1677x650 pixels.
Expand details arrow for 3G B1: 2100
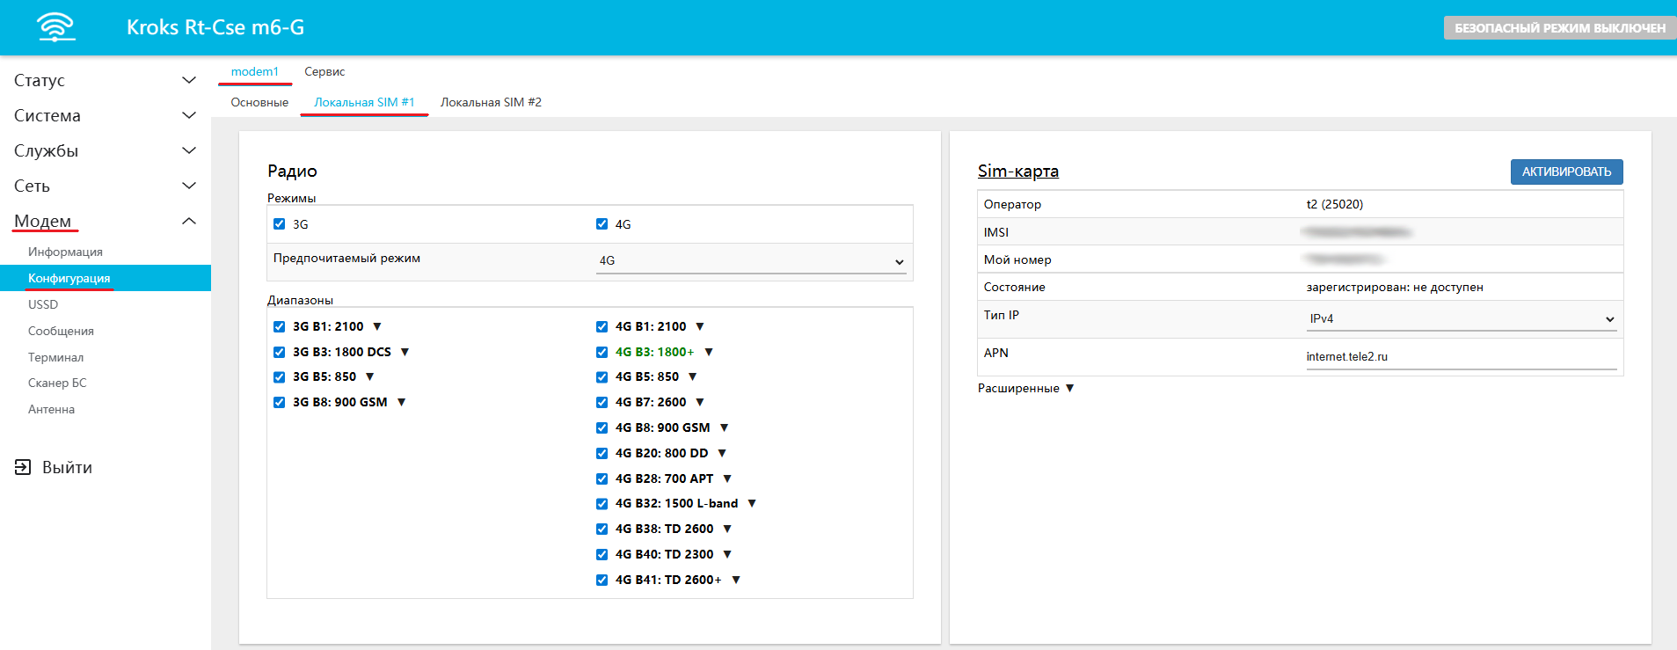tap(377, 326)
